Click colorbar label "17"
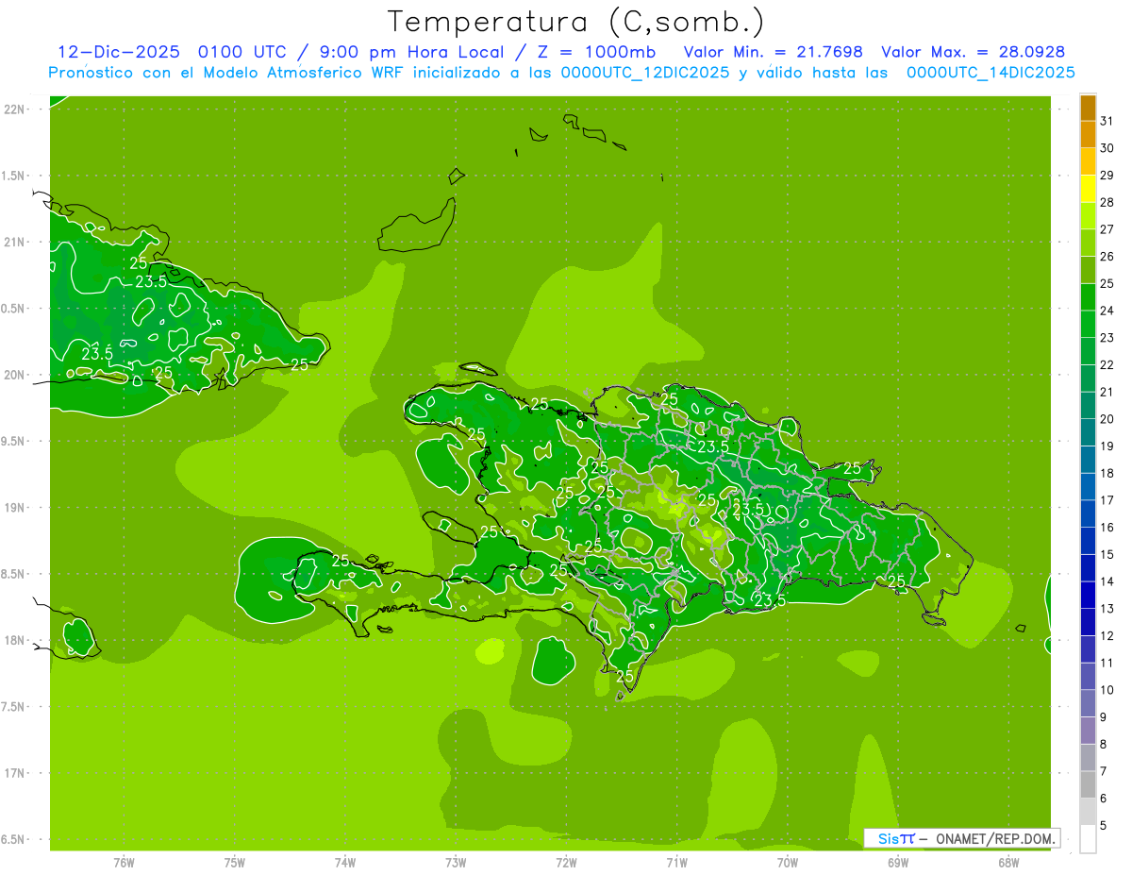Viewport: 1132px width, 875px height. point(1107,500)
